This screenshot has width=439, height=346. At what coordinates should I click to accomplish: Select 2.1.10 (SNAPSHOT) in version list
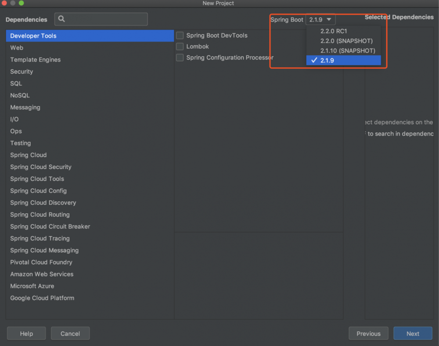[348, 51]
